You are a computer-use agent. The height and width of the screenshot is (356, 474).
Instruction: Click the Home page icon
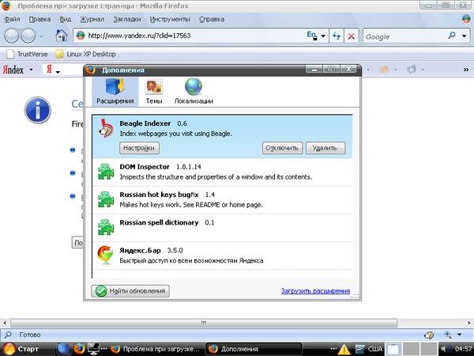62,36
